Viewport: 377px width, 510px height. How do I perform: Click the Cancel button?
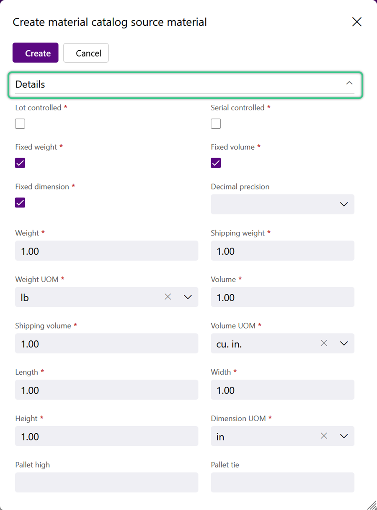click(86, 53)
